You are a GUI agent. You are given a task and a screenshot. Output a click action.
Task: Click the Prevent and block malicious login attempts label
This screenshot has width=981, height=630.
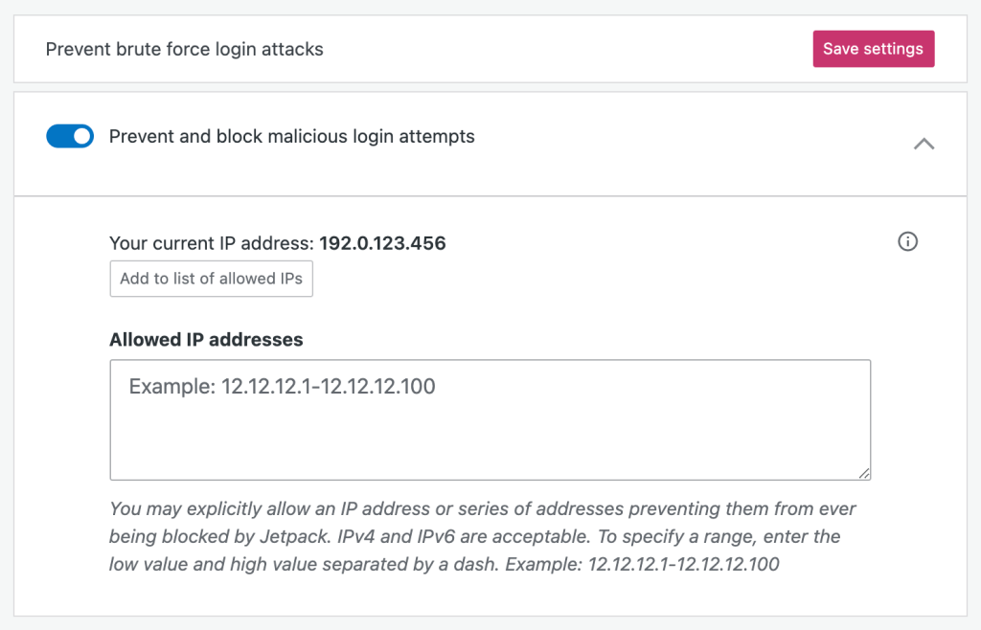coord(291,137)
